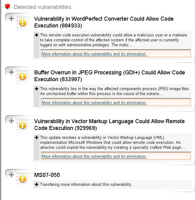Expand the JPEG image files description text

pyautogui.click(x=37, y=89)
